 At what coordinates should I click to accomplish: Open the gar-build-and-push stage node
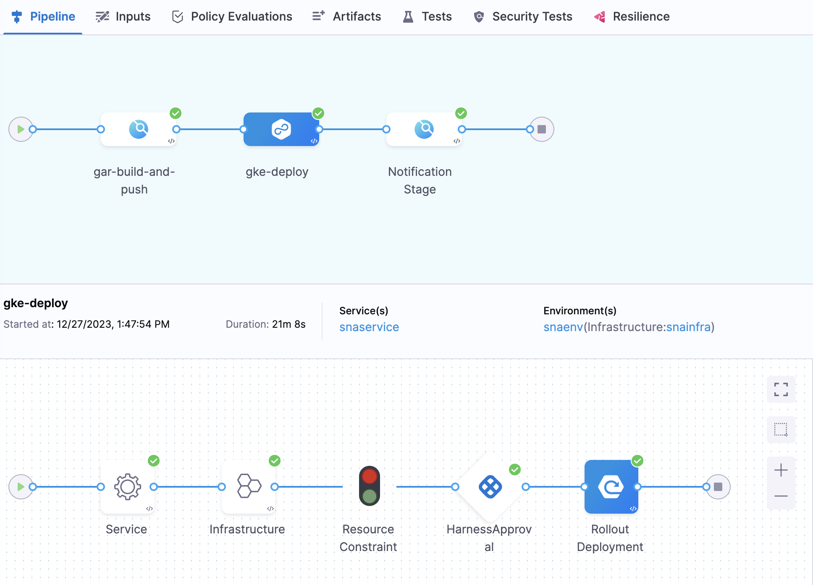(x=139, y=129)
